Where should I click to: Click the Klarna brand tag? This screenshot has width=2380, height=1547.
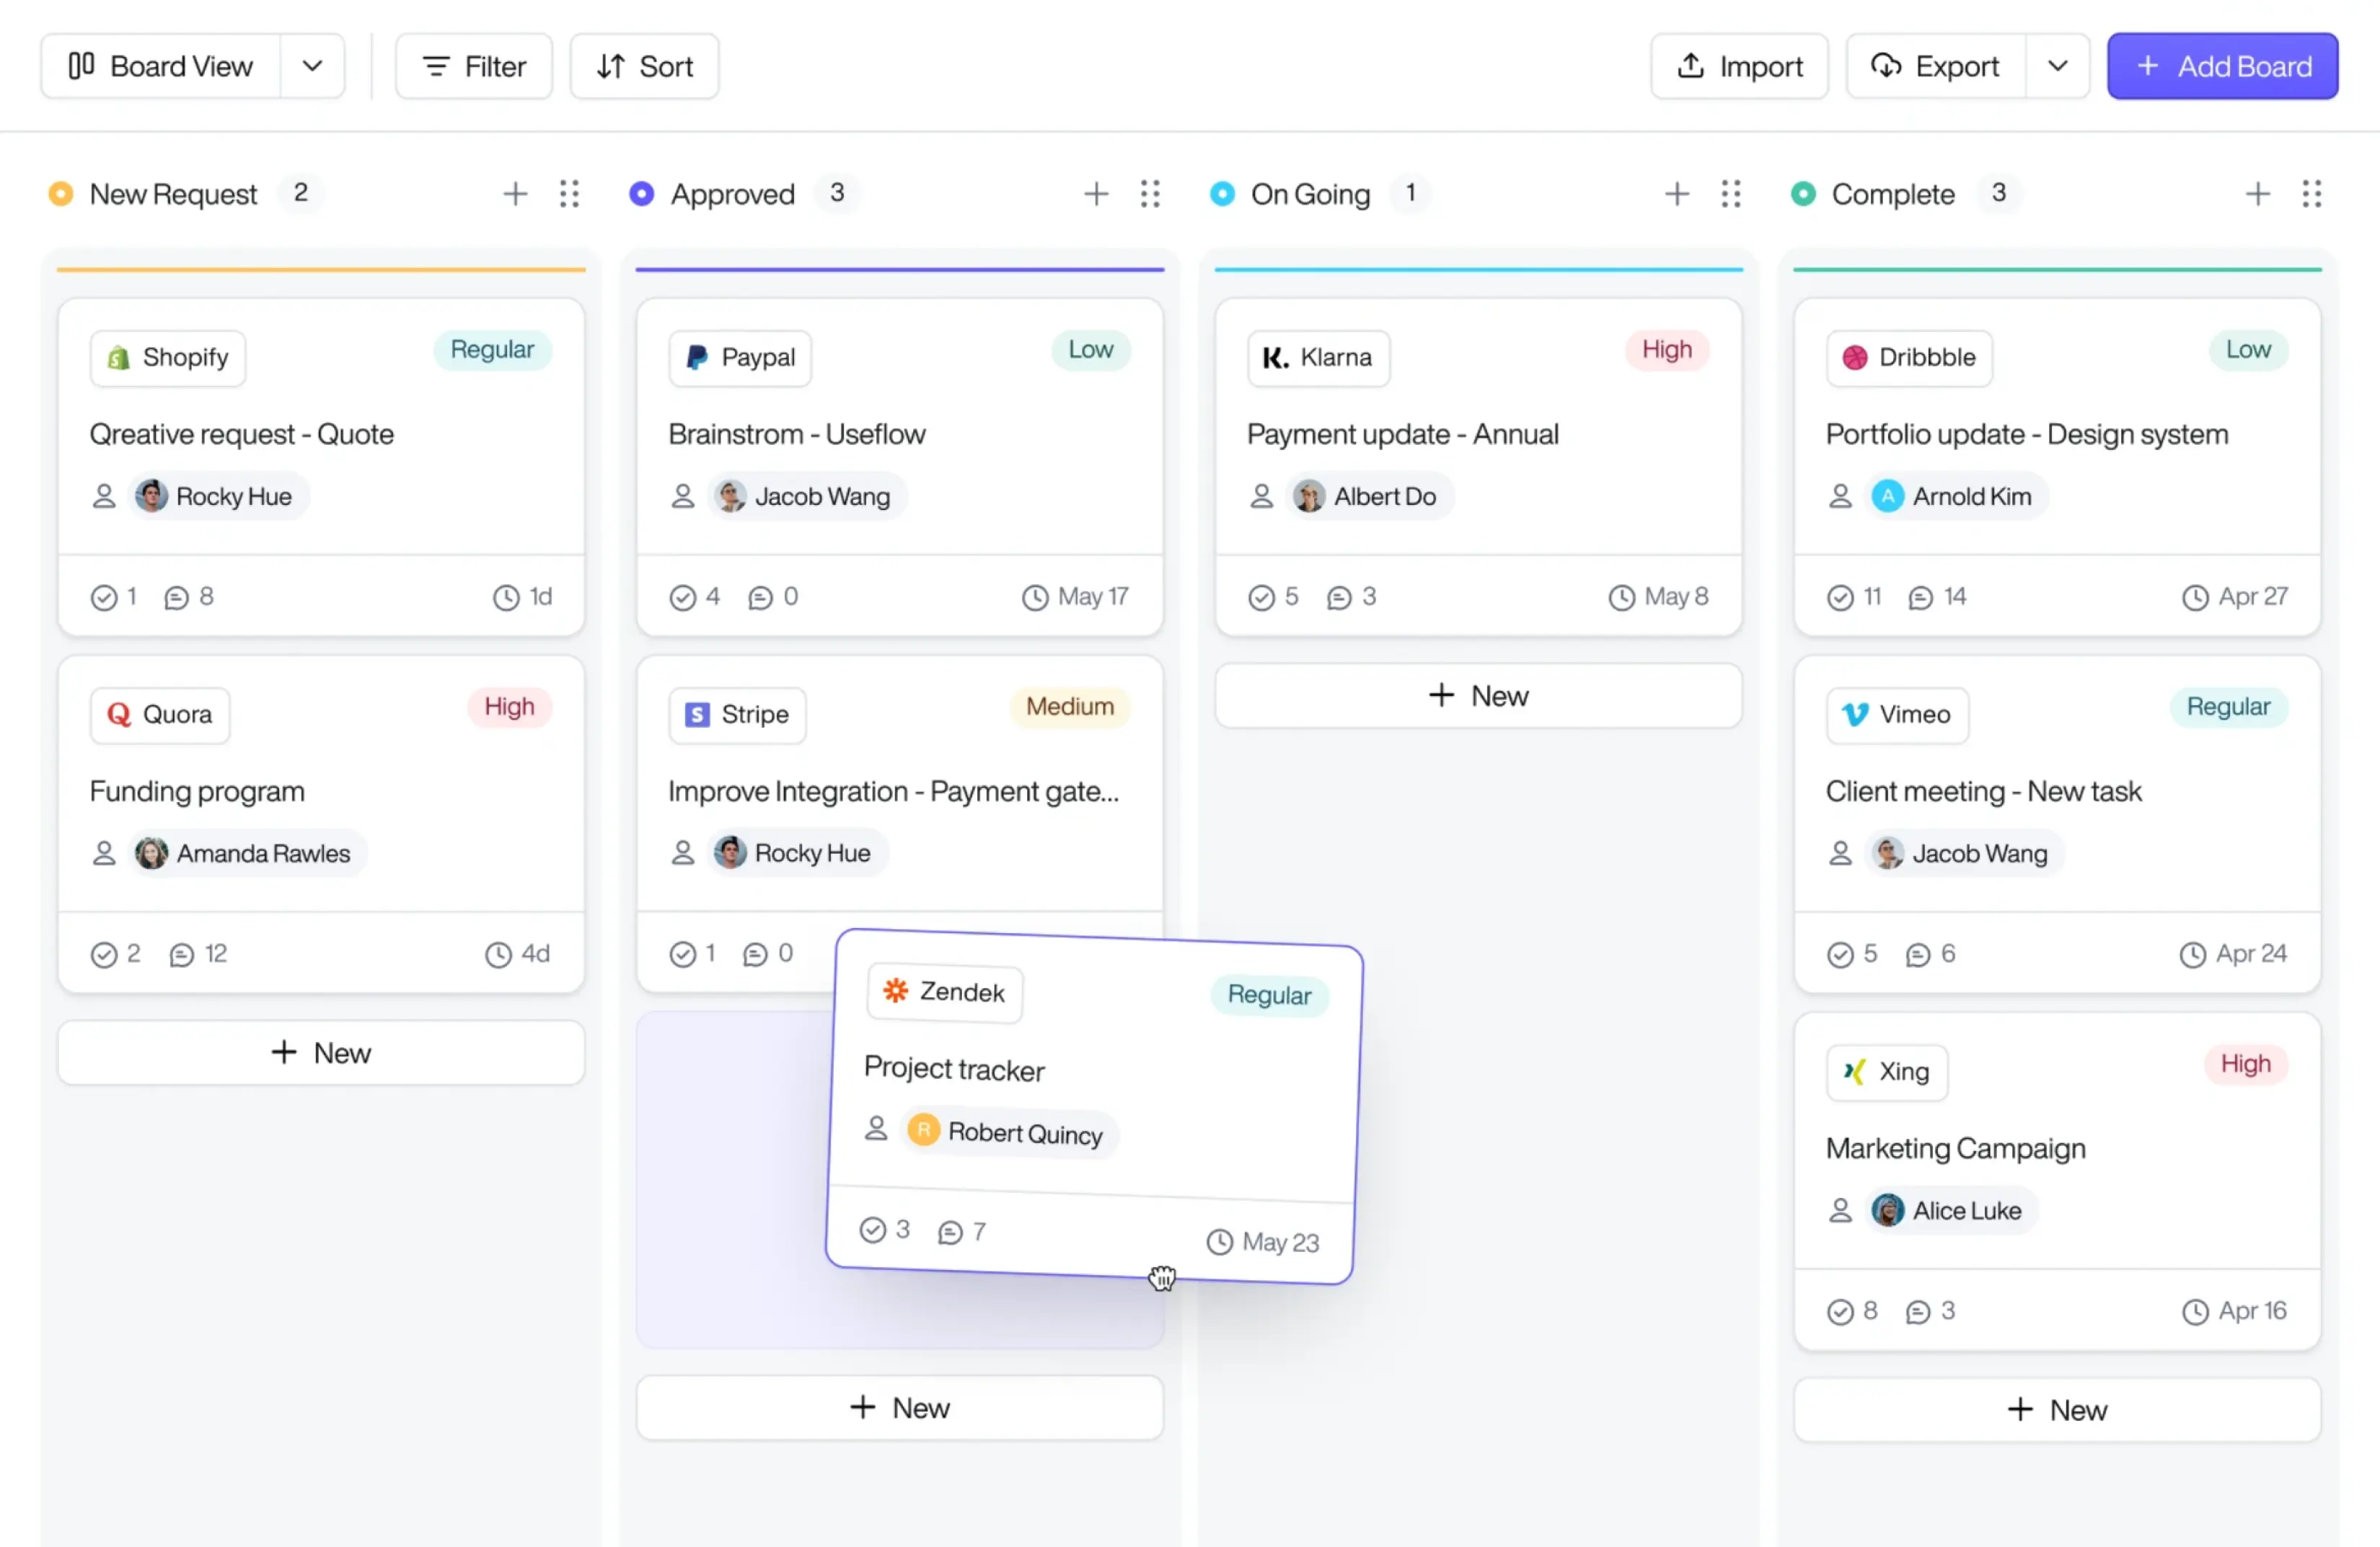[1318, 357]
